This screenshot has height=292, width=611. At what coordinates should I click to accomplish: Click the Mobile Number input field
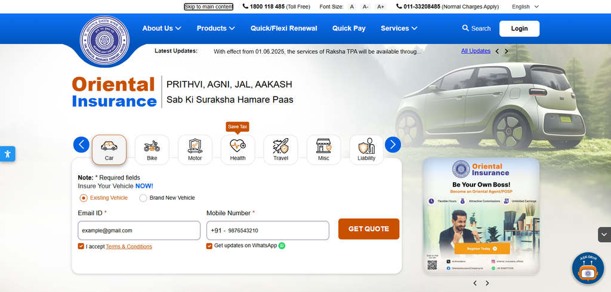pyautogui.click(x=268, y=231)
